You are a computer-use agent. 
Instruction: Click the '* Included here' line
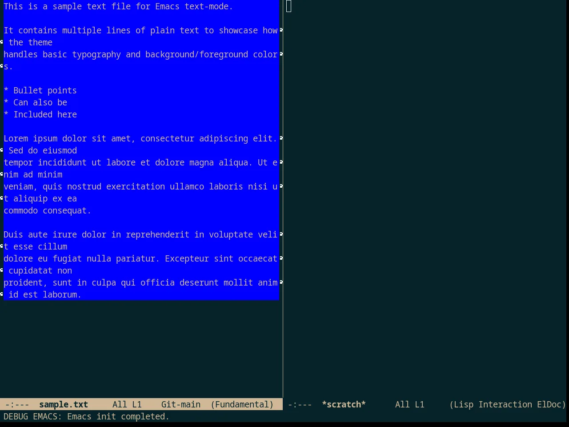40,114
